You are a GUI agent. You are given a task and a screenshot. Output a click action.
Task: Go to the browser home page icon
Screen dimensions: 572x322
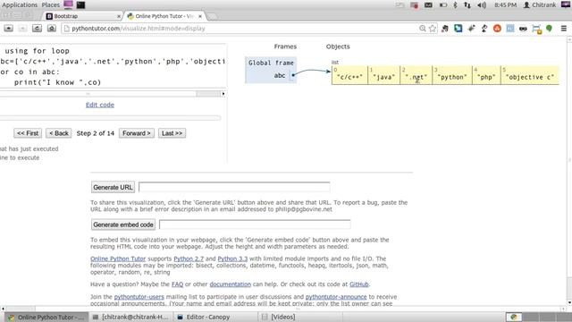click(52, 28)
